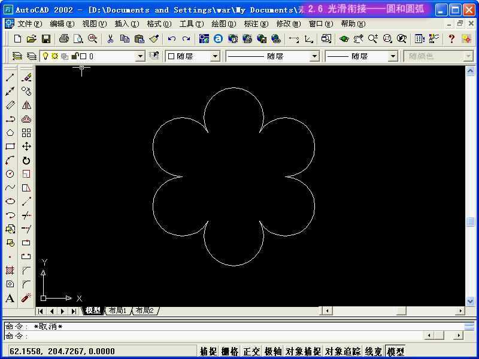
Task: Select the Offset tool
Action: [x=26, y=118]
